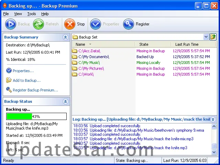Click the Properties checkmark toolbar icon
The height and width of the screenshot is (165, 220).
tap(96, 24)
